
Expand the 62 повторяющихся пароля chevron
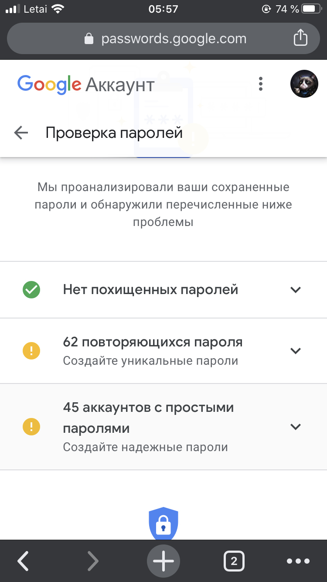[296, 350]
